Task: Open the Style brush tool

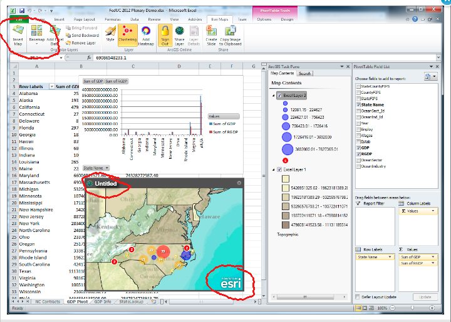Action: (110, 34)
